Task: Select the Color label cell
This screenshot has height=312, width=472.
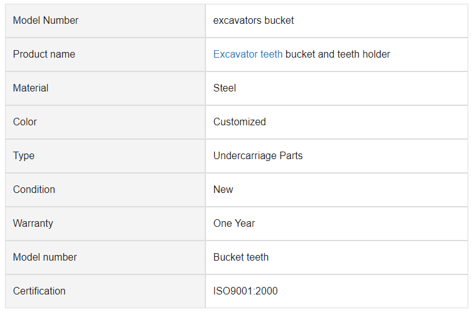Action: (x=105, y=122)
